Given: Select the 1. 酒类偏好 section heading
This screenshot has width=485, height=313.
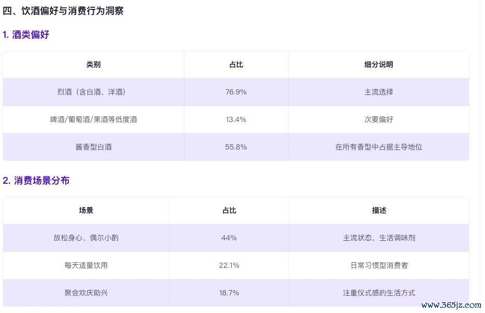Looking at the screenshot, I should click(26, 34).
